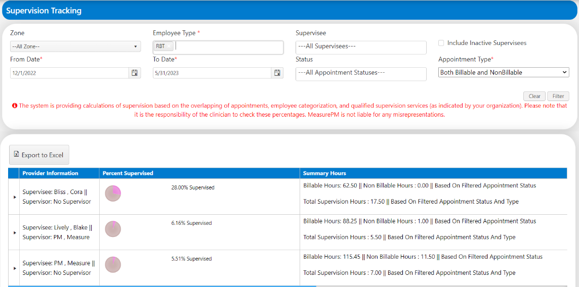This screenshot has height=287, width=579.
Task: Expand the Supervisee PM, Measure row
Action: (x=15, y=268)
